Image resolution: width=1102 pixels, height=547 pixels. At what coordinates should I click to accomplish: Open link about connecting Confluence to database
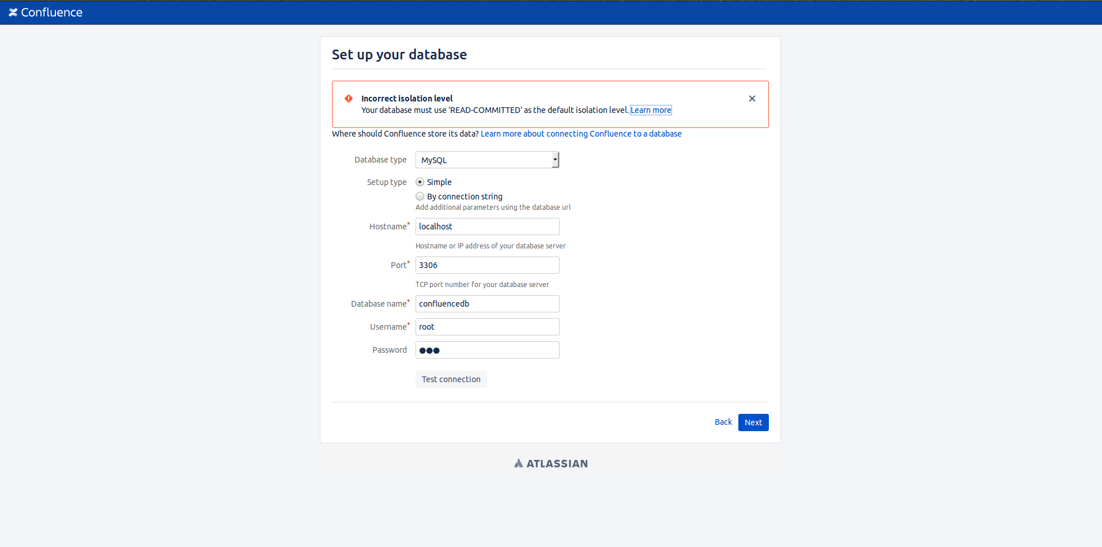581,134
